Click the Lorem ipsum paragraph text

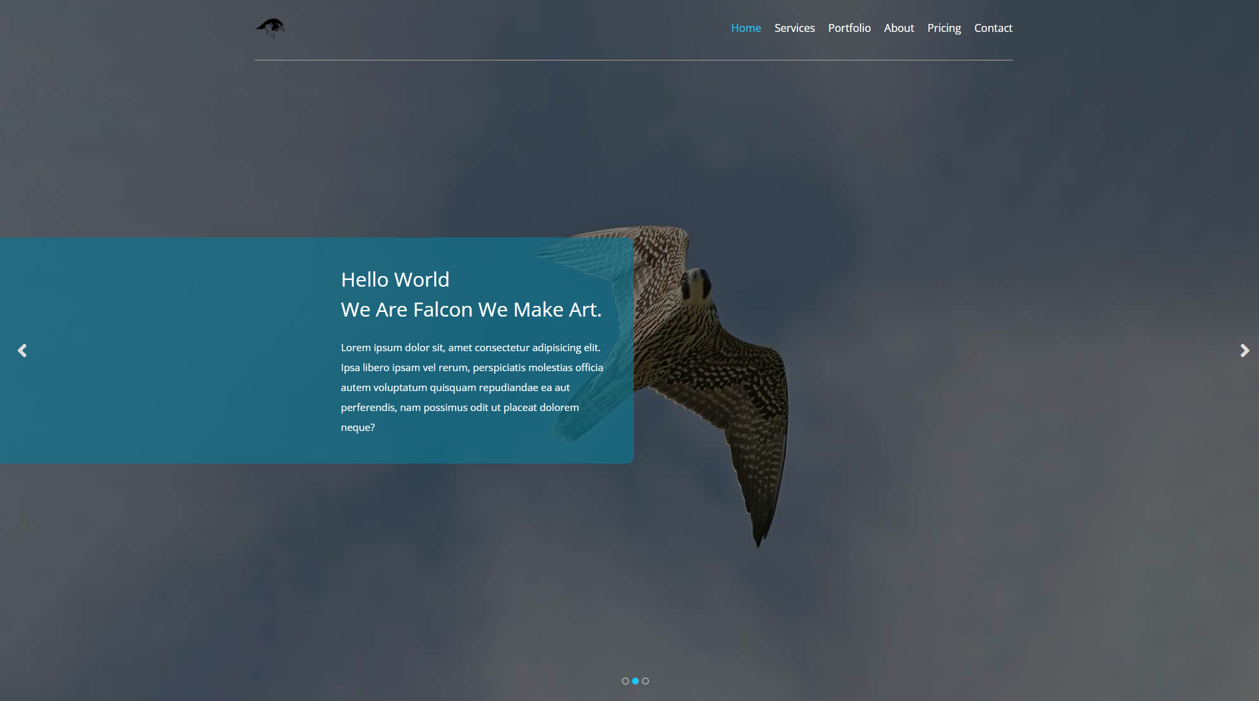(472, 387)
